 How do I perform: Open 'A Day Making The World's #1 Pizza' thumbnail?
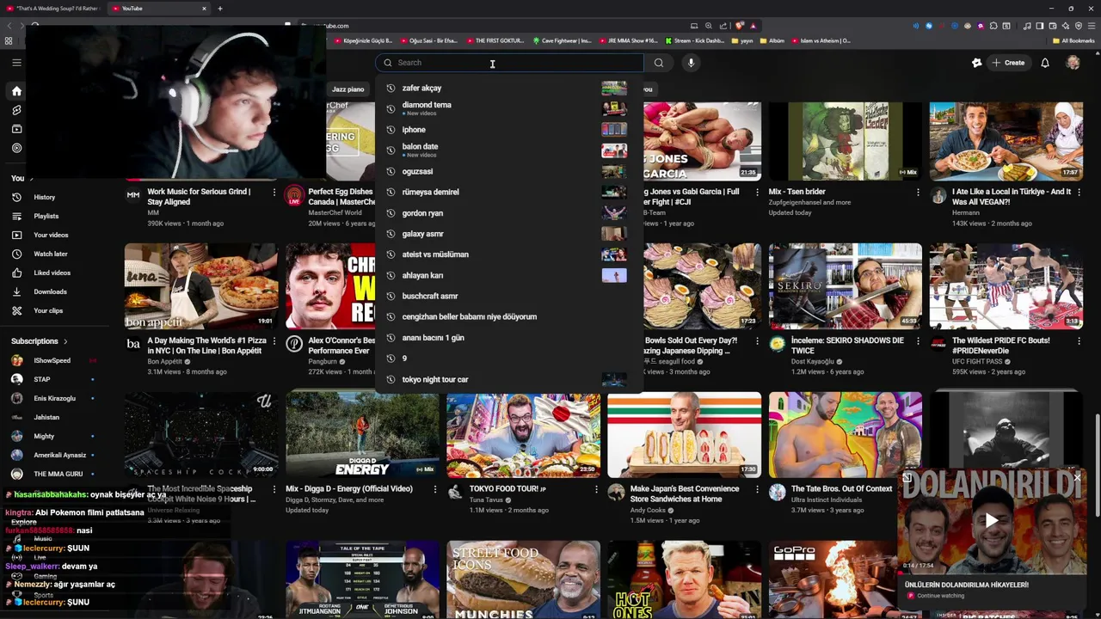[x=201, y=286]
